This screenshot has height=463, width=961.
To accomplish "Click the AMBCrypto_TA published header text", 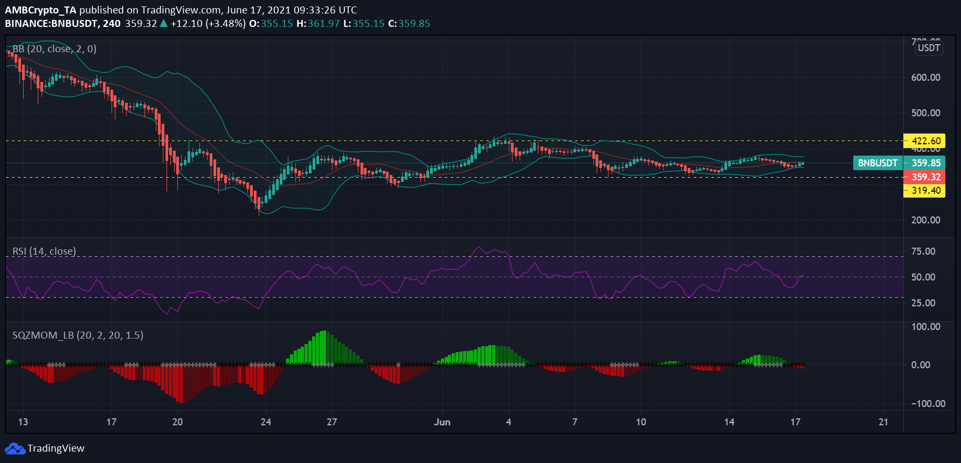I will pos(181,10).
